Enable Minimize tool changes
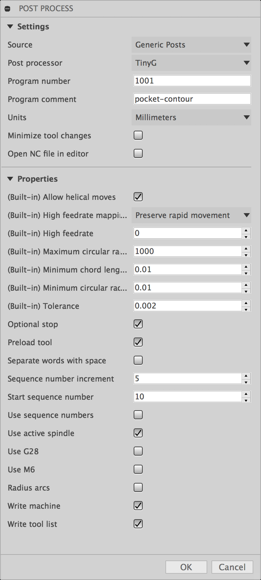The width and height of the screenshot is (261, 580). tap(138, 135)
